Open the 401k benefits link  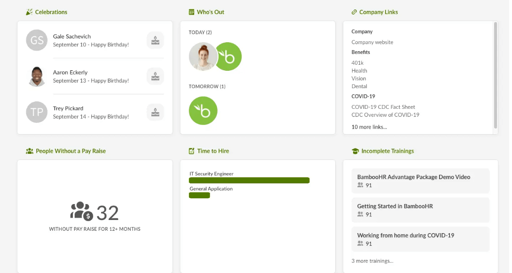click(357, 62)
